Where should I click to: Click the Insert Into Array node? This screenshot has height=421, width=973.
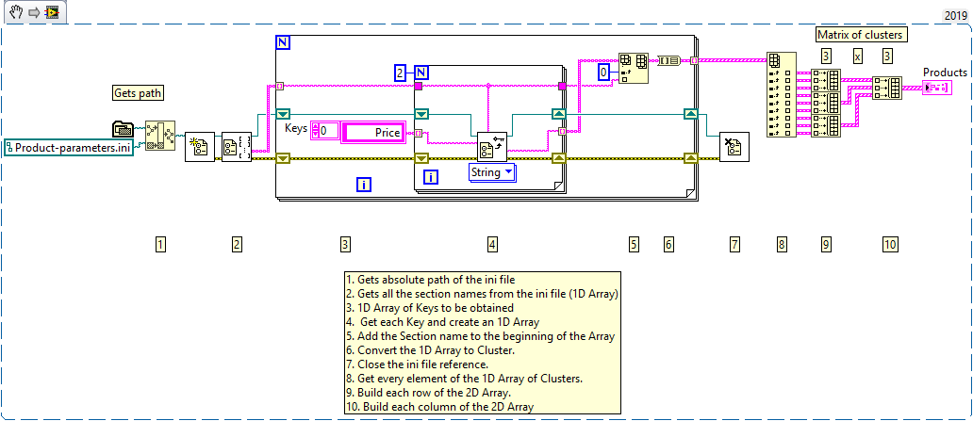tap(632, 69)
